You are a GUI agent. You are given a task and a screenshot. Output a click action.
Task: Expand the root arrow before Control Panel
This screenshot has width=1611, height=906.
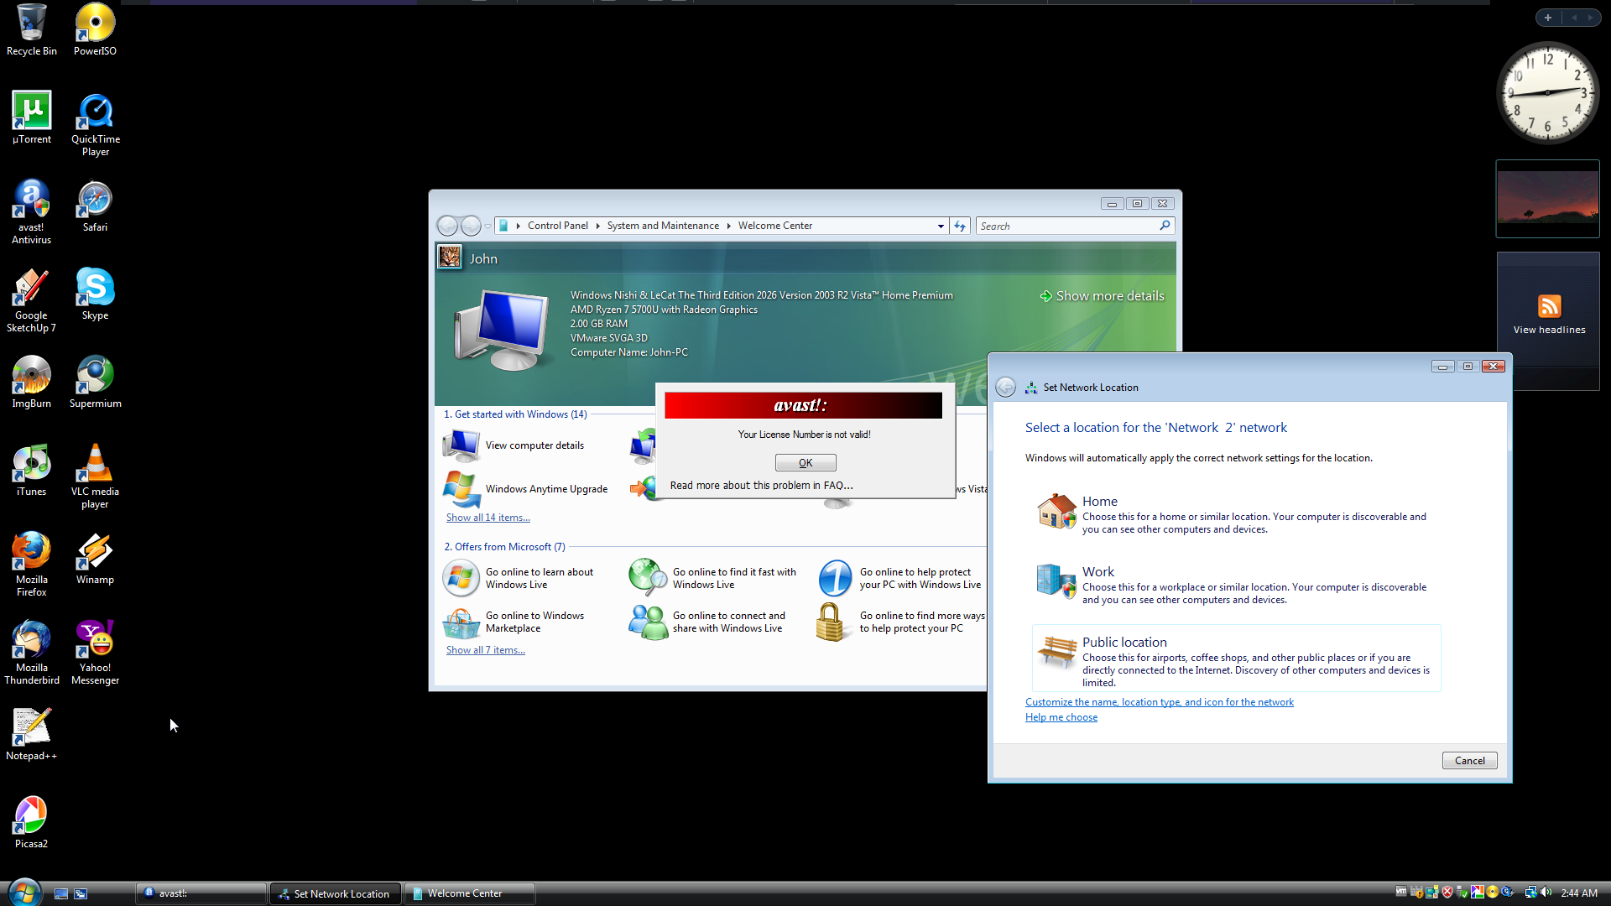pos(519,226)
